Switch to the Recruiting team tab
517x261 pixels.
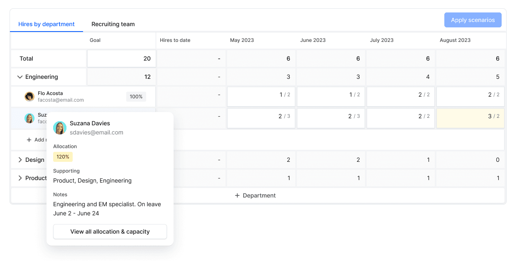click(x=113, y=24)
